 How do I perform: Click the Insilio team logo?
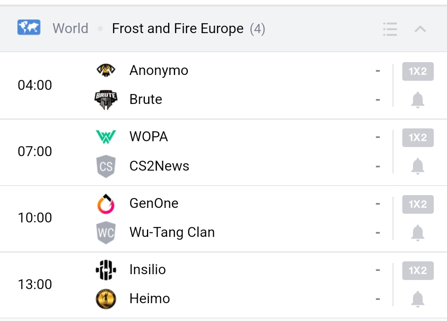click(106, 270)
